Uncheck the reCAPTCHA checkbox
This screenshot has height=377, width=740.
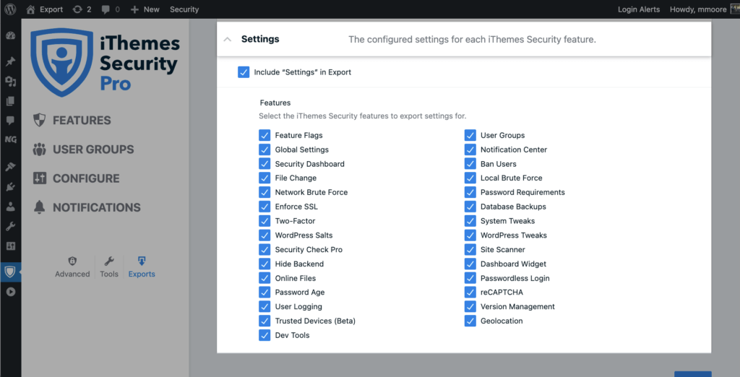pos(470,292)
